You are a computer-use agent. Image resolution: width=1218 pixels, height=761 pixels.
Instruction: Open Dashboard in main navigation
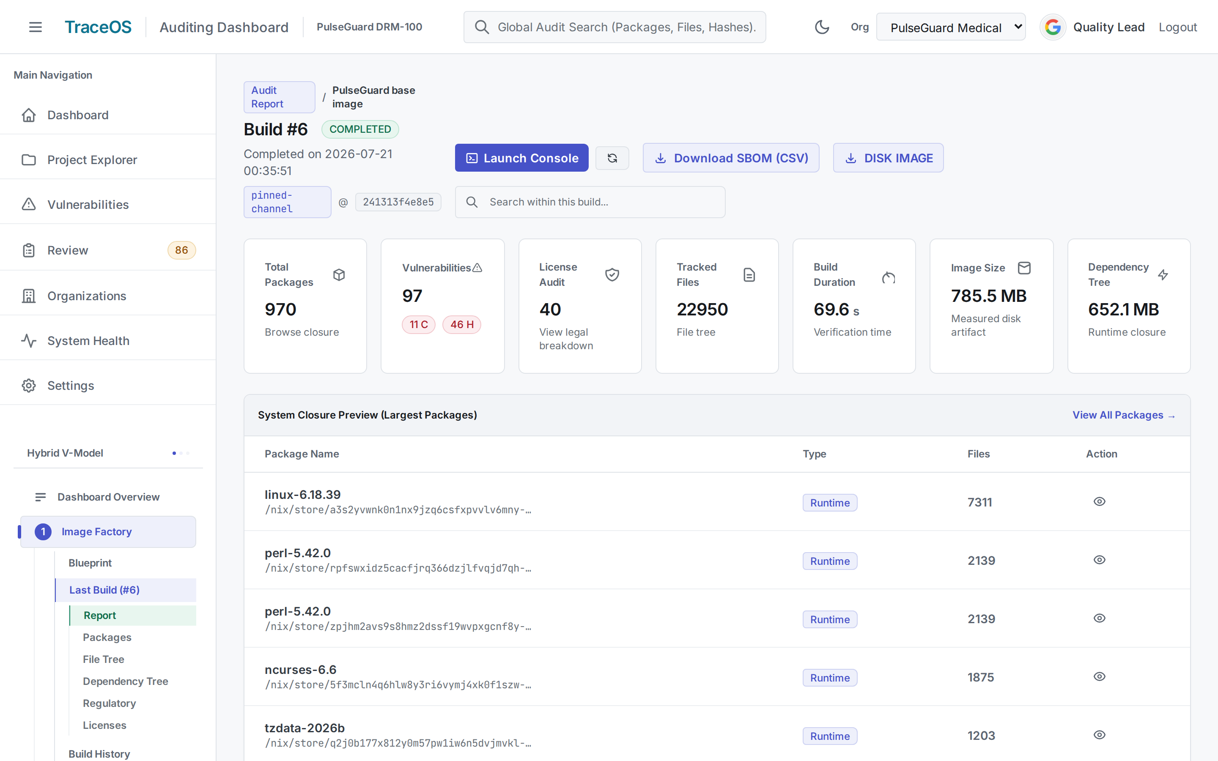(x=108, y=115)
